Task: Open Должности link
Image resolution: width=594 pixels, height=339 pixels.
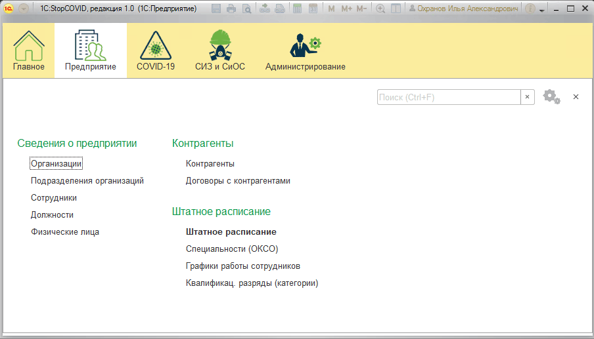Action: pos(53,214)
